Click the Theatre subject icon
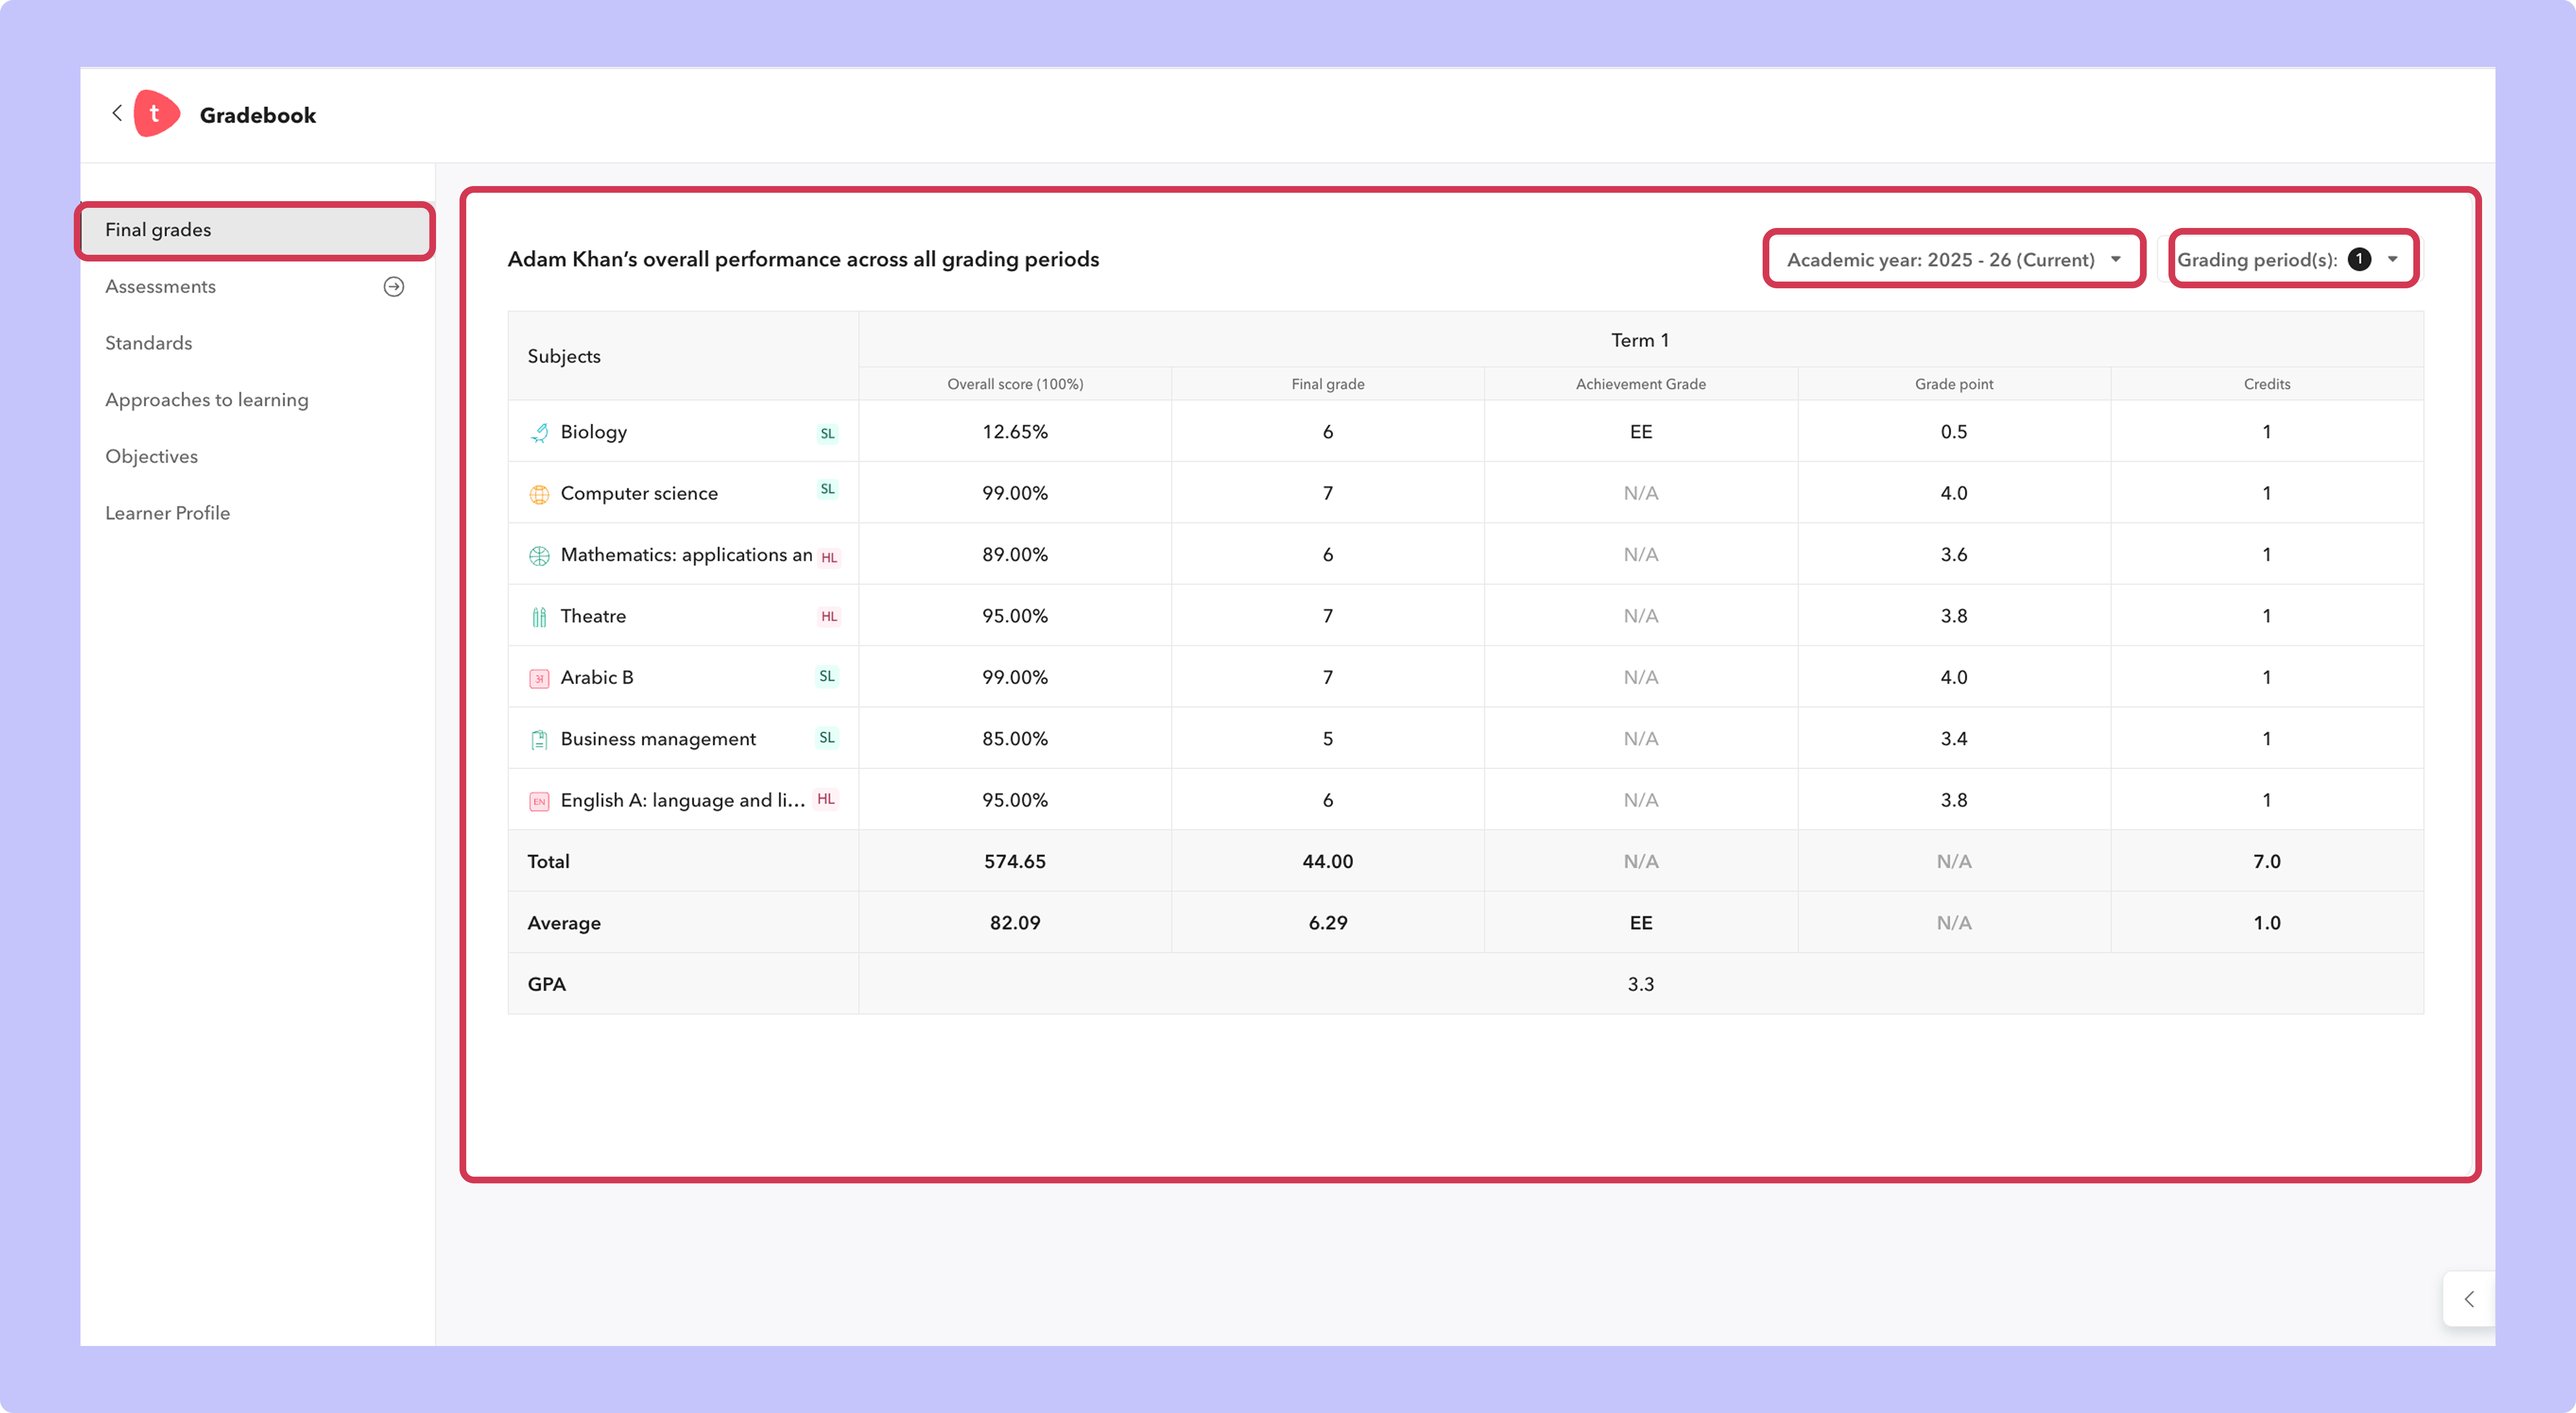The image size is (2576, 1413). [539, 616]
